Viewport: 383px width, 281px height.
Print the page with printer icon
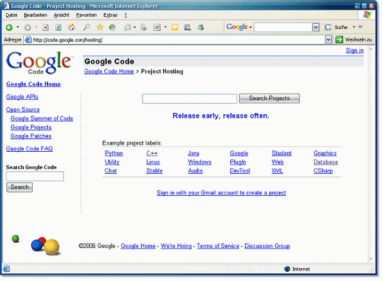pos(144,27)
